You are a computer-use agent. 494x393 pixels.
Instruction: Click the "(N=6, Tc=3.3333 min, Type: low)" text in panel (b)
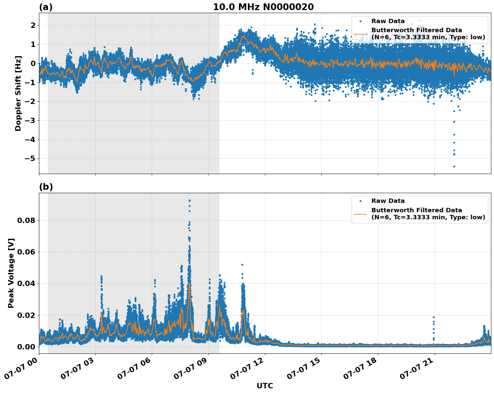click(x=428, y=217)
